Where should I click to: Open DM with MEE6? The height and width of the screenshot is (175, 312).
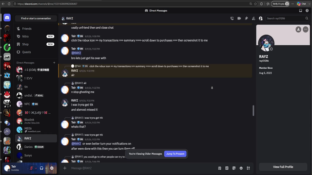[x=36, y=130]
